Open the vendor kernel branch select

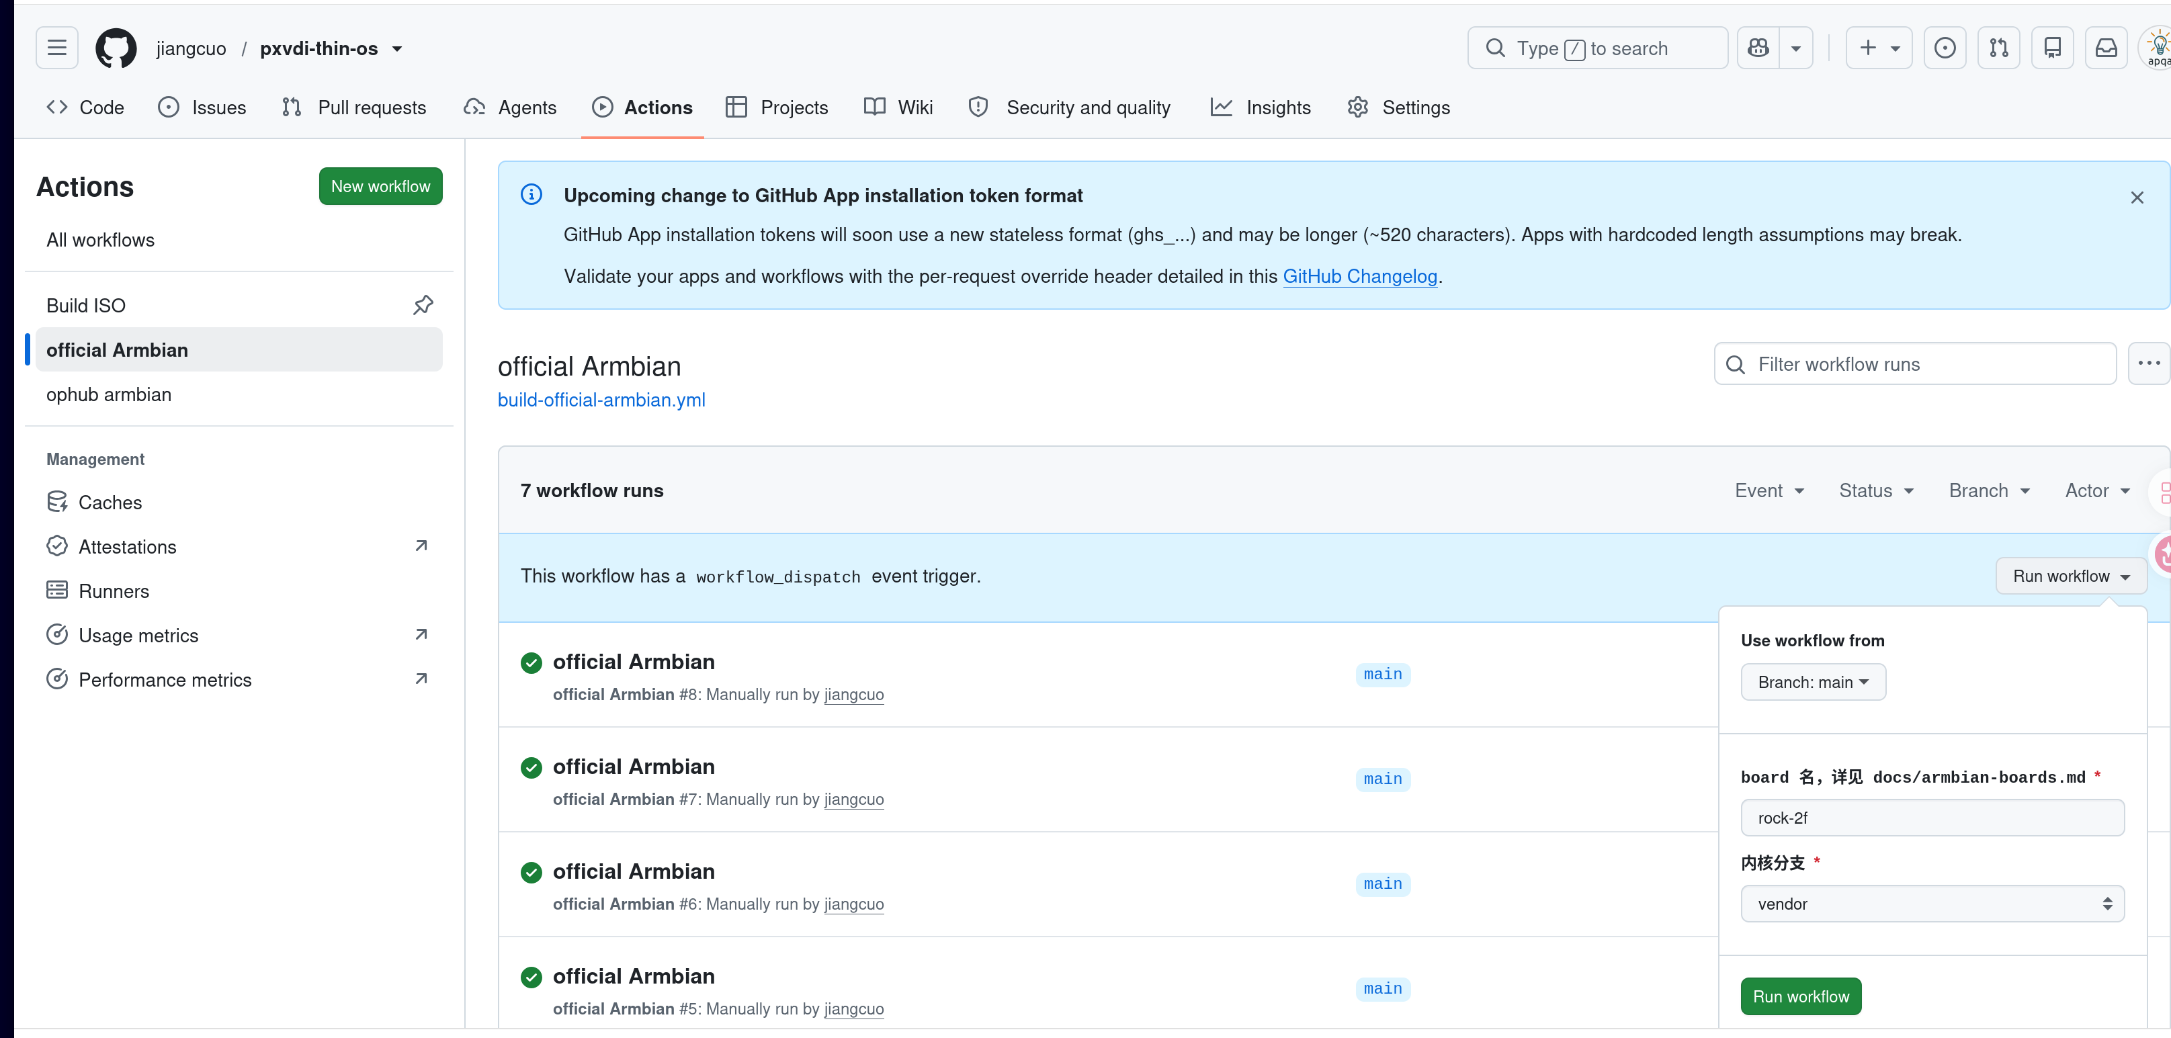[x=1932, y=904]
